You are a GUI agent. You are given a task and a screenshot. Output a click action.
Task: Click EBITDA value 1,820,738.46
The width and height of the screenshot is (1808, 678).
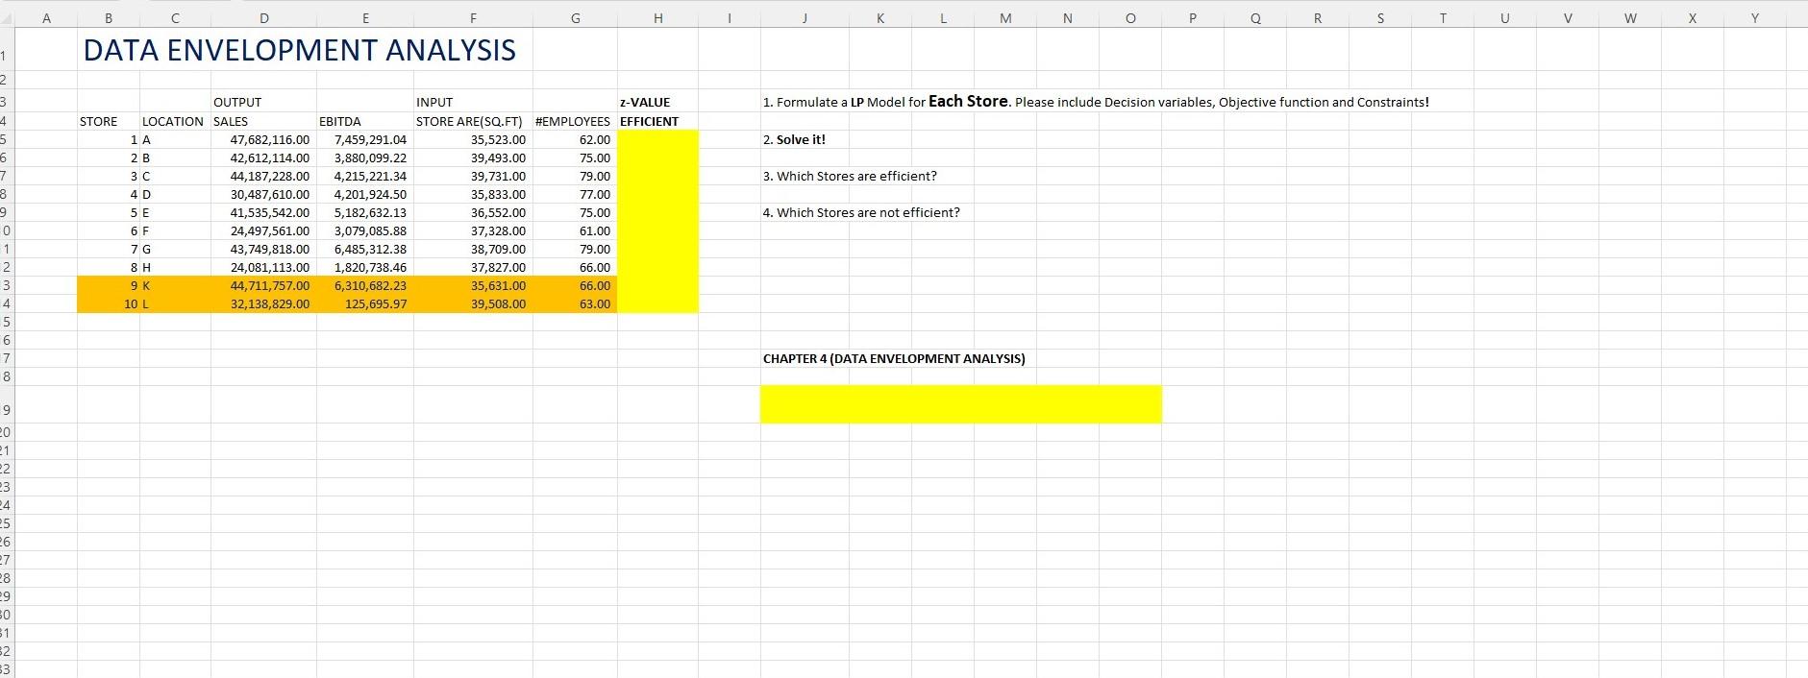(x=370, y=267)
